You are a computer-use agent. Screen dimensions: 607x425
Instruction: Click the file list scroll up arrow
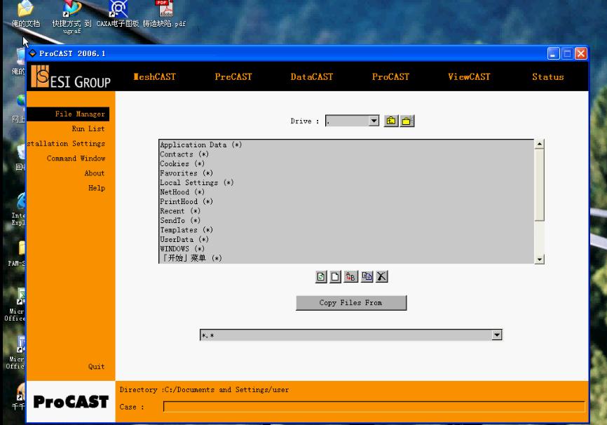pos(539,144)
